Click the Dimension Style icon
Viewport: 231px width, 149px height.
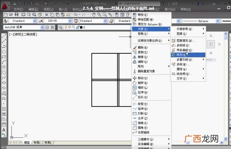(41, 21)
